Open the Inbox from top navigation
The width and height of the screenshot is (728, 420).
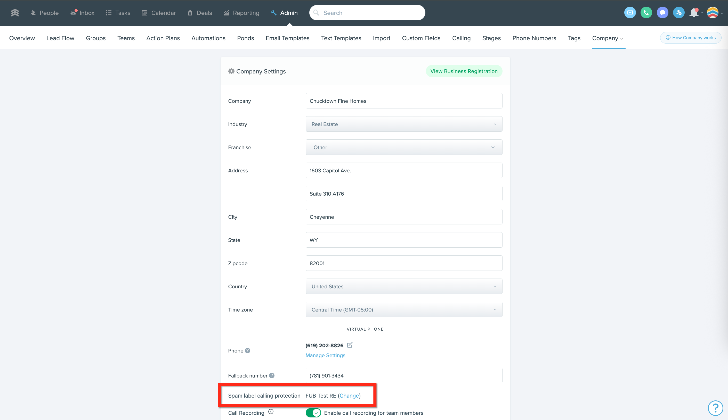coord(82,13)
